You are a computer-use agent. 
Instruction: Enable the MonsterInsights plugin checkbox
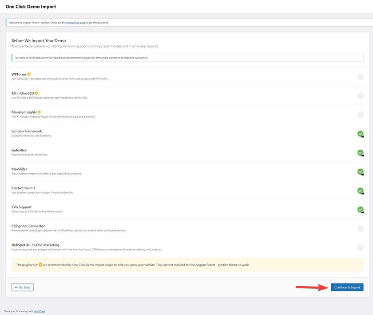point(360,115)
